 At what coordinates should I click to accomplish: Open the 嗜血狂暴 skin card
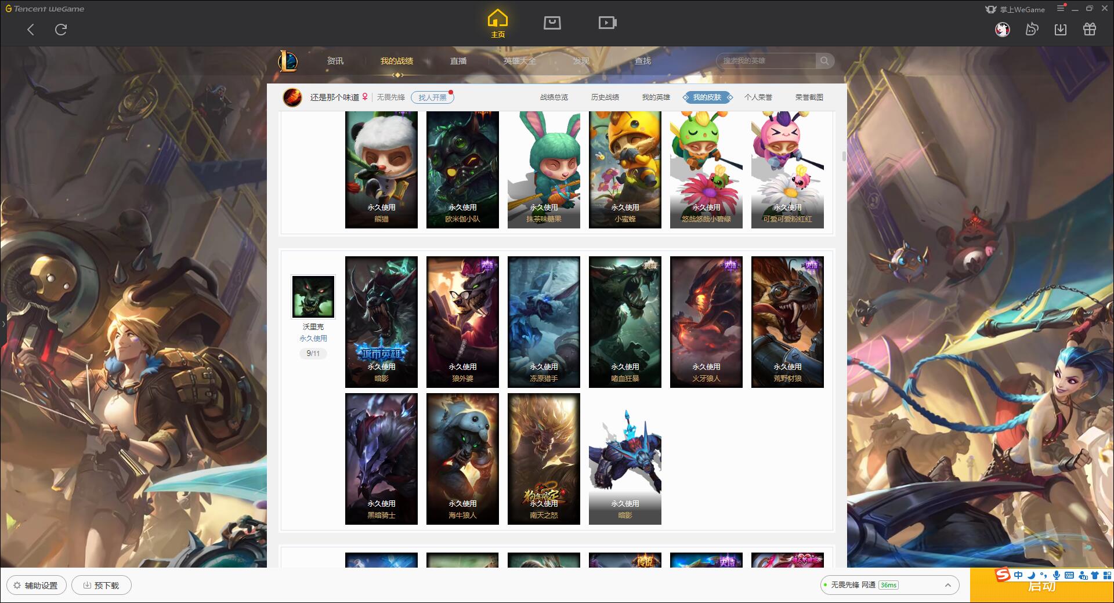pyautogui.click(x=625, y=322)
